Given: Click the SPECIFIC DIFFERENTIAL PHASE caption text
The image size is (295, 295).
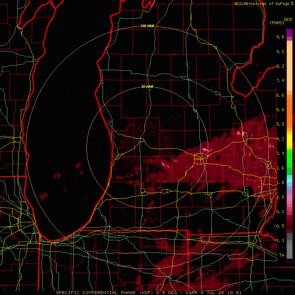Looking at the screenshot, I should point(96,293).
